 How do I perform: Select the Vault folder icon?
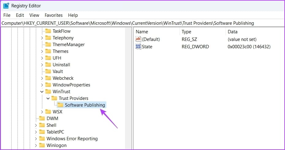click(48, 71)
